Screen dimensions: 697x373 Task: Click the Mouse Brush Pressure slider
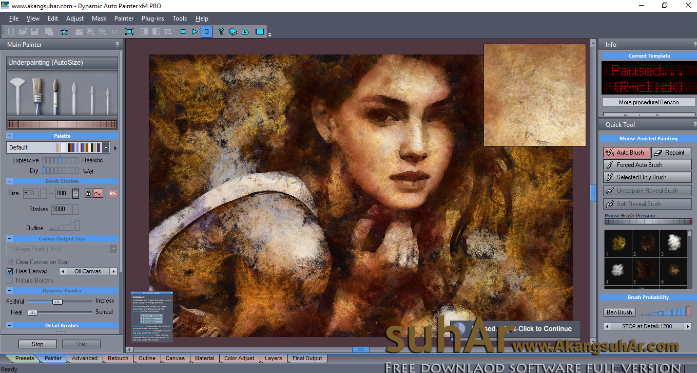648,221
